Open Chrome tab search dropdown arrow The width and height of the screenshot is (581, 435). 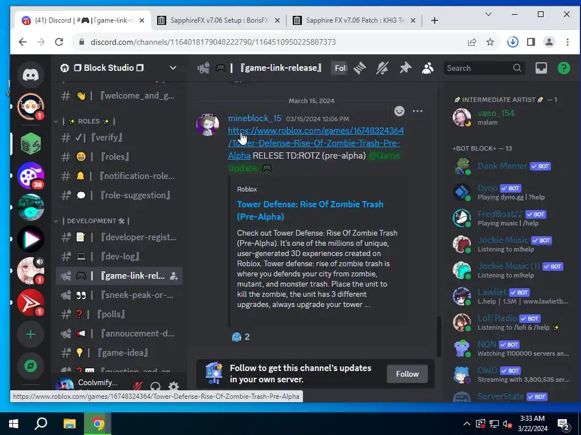click(489, 14)
